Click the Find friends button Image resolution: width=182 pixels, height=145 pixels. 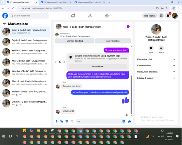(150, 16)
